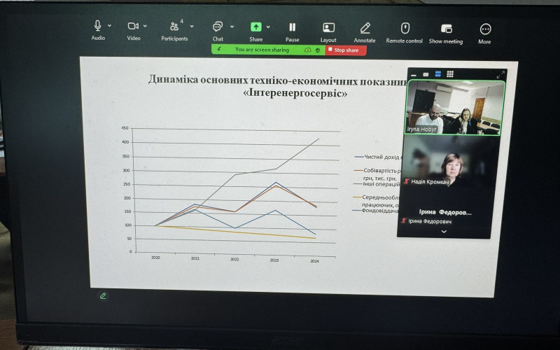
Task: Pause the screen share
Action: coord(292,27)
